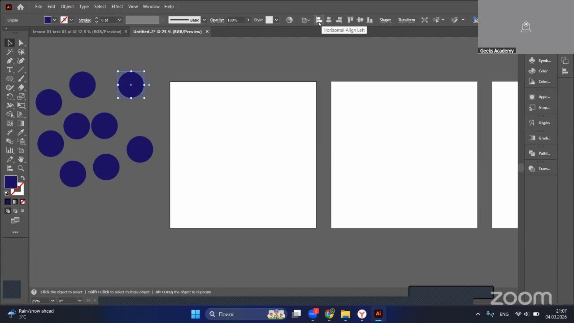This screenshot has height=323, width=574.
Task: Open the Window menu
Action: click(x=151, y=7)
